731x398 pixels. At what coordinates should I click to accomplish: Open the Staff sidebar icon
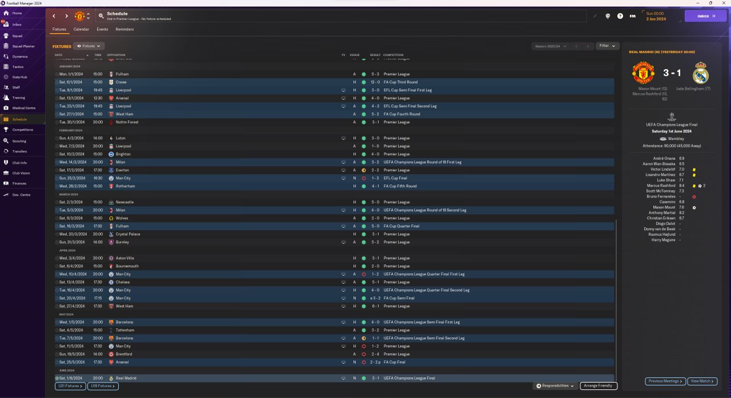[x=6, y=87]
